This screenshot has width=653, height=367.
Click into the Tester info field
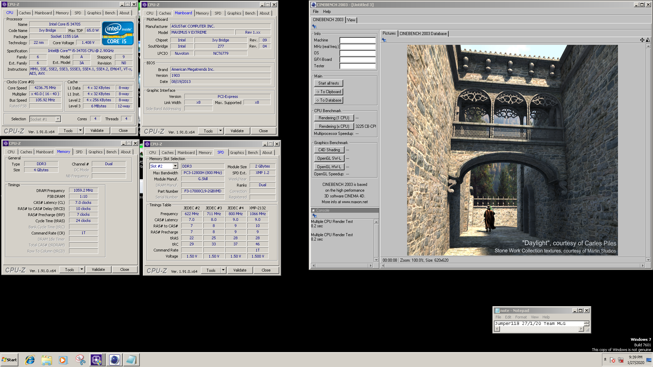(x=358, y=66)
